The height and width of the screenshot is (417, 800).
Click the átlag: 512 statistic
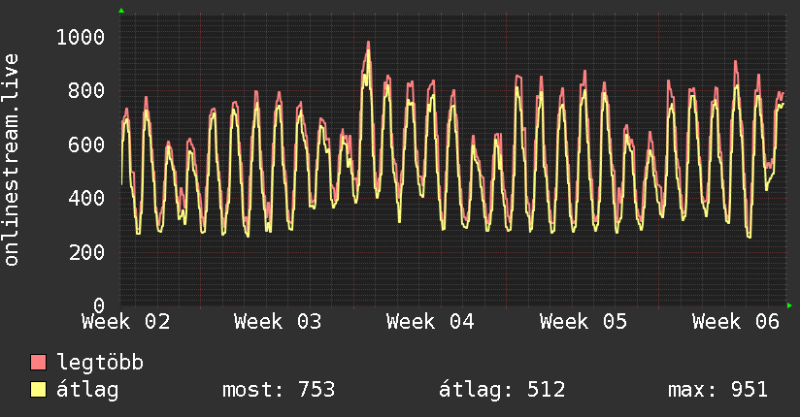(502, 390)
